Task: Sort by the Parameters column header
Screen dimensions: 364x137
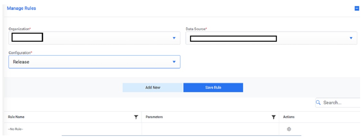Action: (154, 117)
